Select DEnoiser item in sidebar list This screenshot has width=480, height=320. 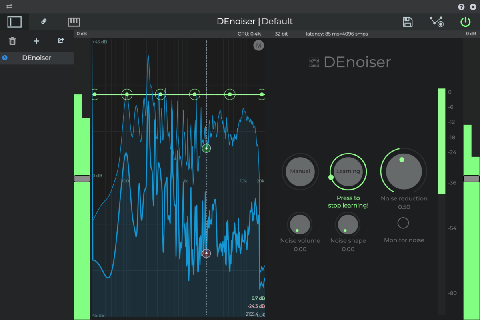pos(37,58)
